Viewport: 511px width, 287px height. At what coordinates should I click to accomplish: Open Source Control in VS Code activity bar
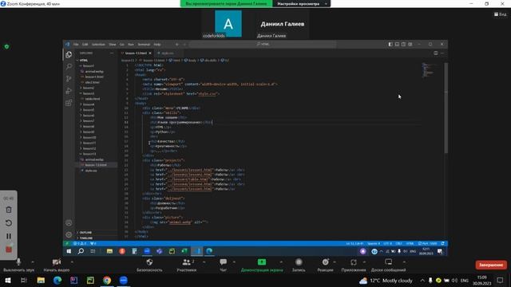click(69, 79)
